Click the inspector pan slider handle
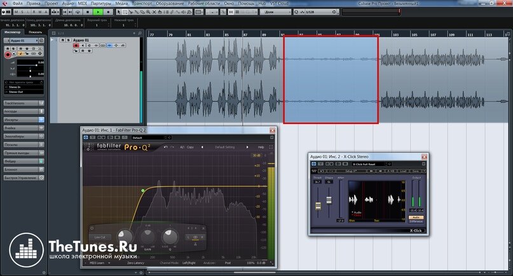513x276 pixels. (x=31, y=70)
